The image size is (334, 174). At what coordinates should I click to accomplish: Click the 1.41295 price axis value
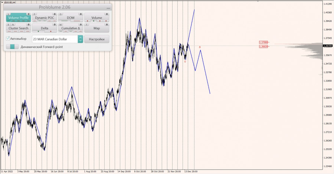328,4
